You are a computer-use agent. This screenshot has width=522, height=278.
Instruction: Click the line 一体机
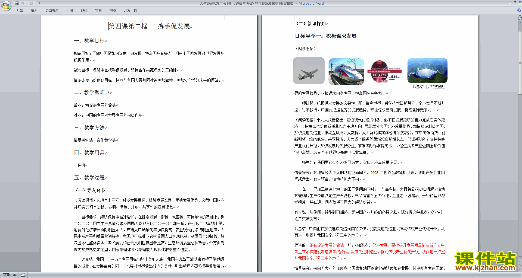coord(80,165)
